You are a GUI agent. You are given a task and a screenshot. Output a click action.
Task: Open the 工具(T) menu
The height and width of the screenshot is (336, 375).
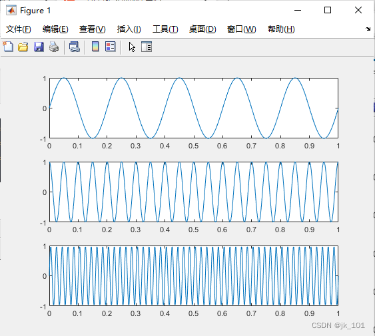coord(165,29)
